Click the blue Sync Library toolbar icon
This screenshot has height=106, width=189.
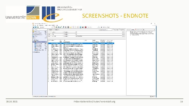coord(80,27)
